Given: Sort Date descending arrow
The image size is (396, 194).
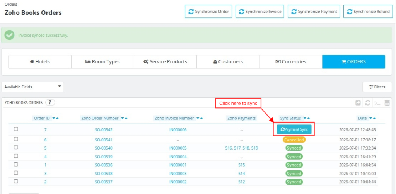Looking at the screenshot, I should (371, 118).
